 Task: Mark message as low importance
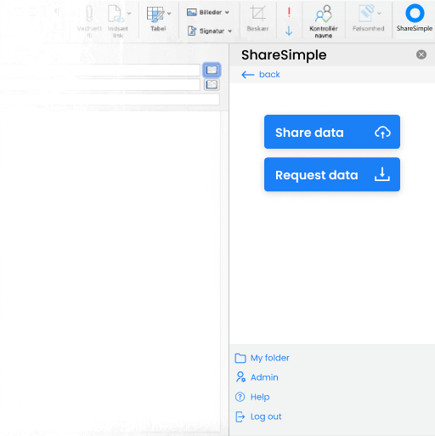coord(289,31)
